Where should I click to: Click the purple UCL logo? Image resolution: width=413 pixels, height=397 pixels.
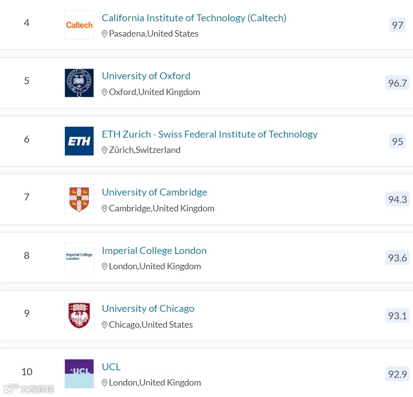(x=79, y=373)
